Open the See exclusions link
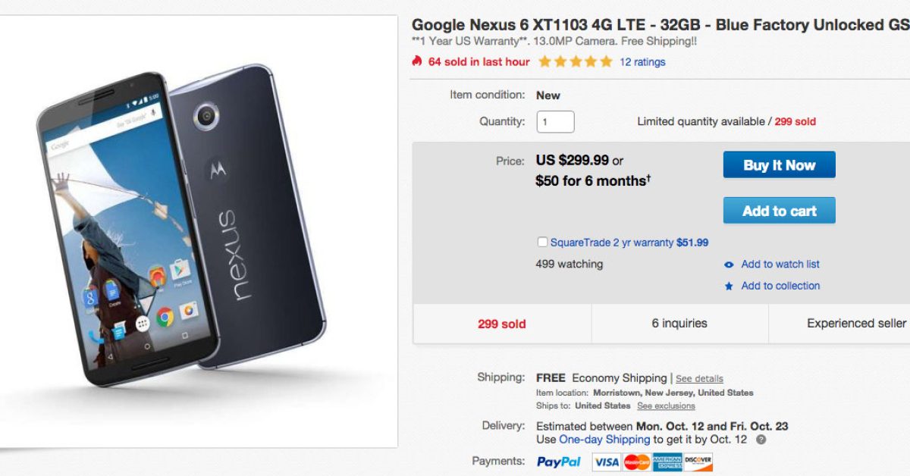This screenshot has width=910, height=476. click(x=666, y=406)
